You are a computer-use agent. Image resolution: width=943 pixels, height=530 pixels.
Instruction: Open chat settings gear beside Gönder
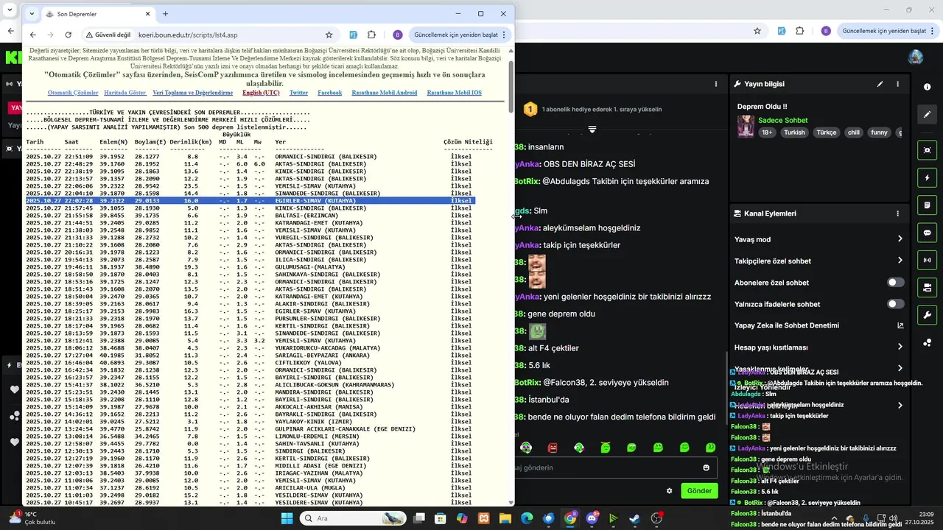[670, 491]
